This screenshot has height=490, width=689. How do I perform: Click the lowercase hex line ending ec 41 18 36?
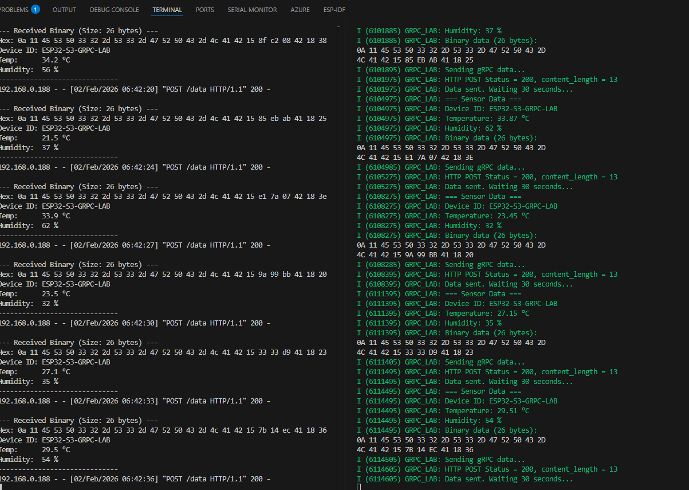(x=163, y=430)
